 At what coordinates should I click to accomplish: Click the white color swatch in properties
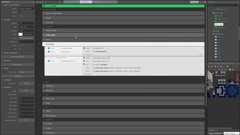[21, 34]
